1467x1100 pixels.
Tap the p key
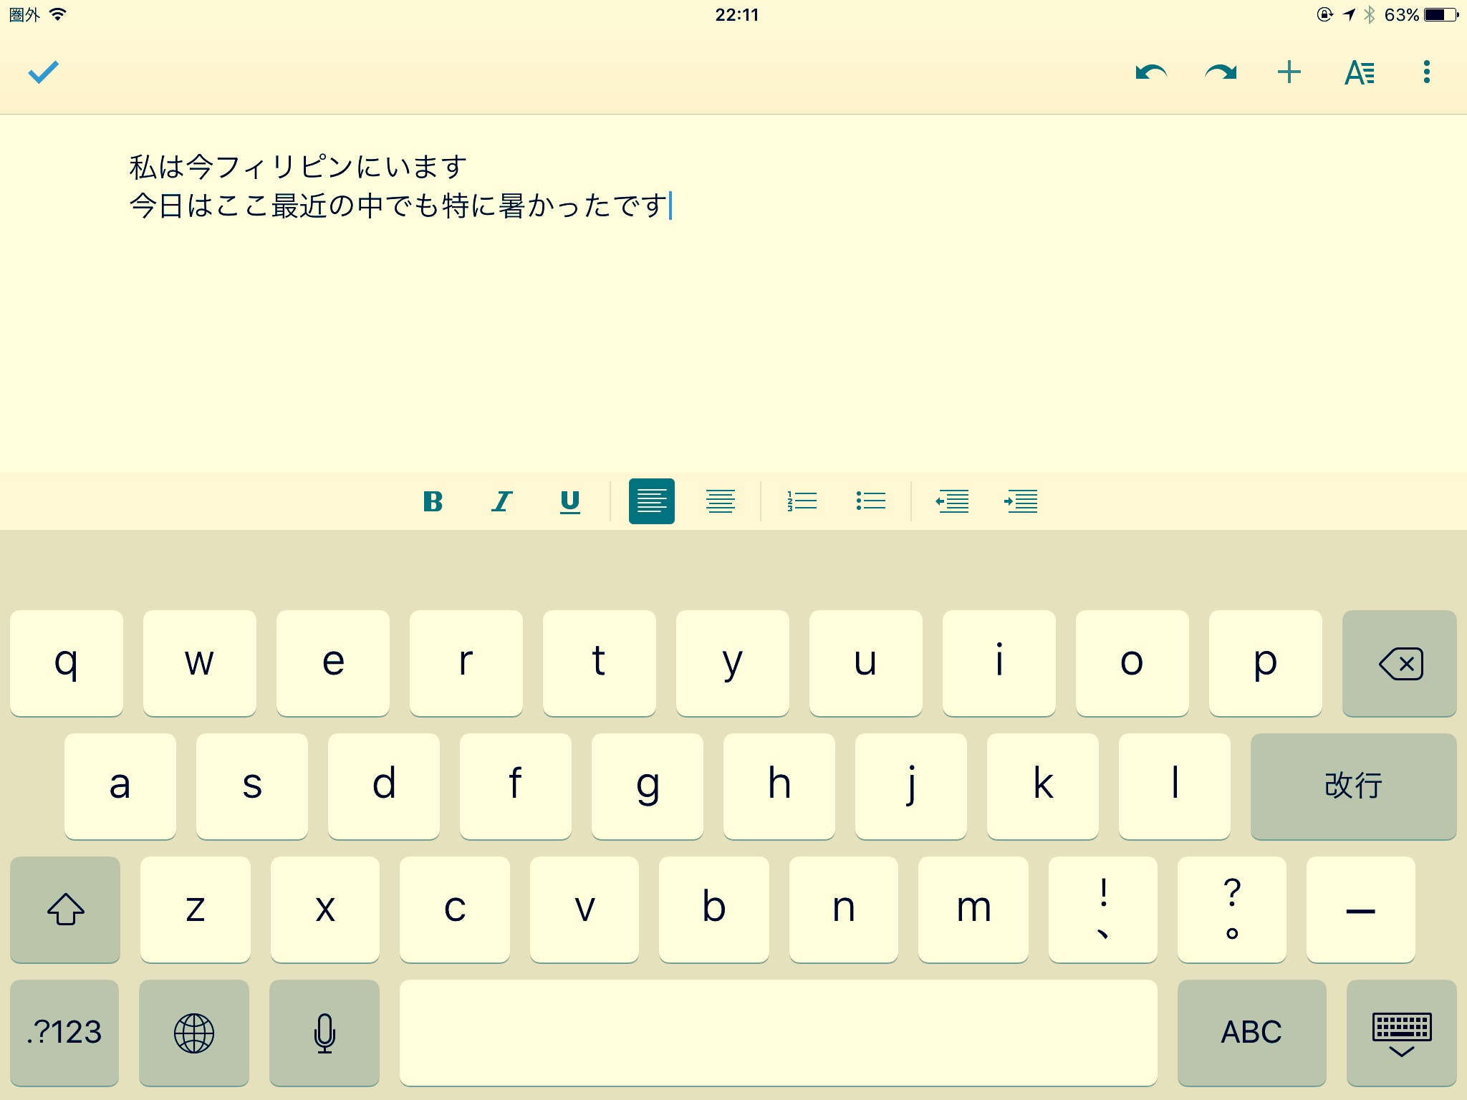coord(1266,663)
